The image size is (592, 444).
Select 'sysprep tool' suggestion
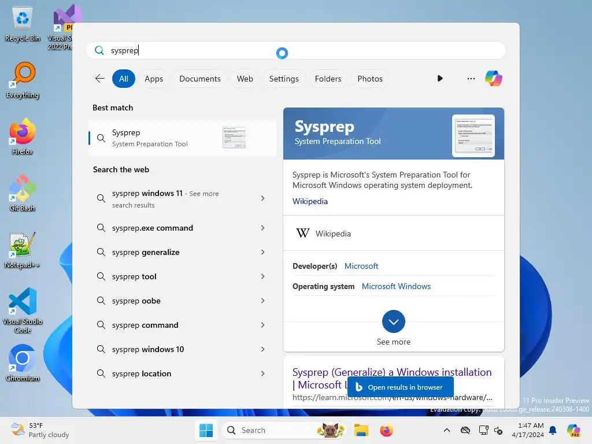coord(182,276)
